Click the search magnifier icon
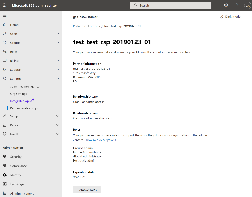252x197 pixels. pos(135,5)
